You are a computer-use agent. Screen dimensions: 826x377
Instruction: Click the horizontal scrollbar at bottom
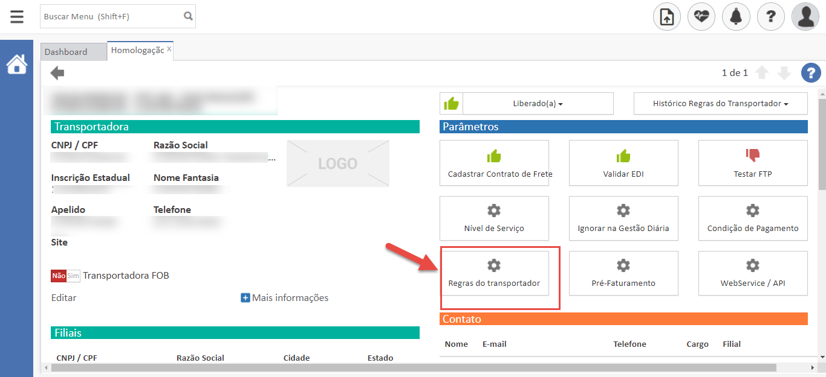411,367
